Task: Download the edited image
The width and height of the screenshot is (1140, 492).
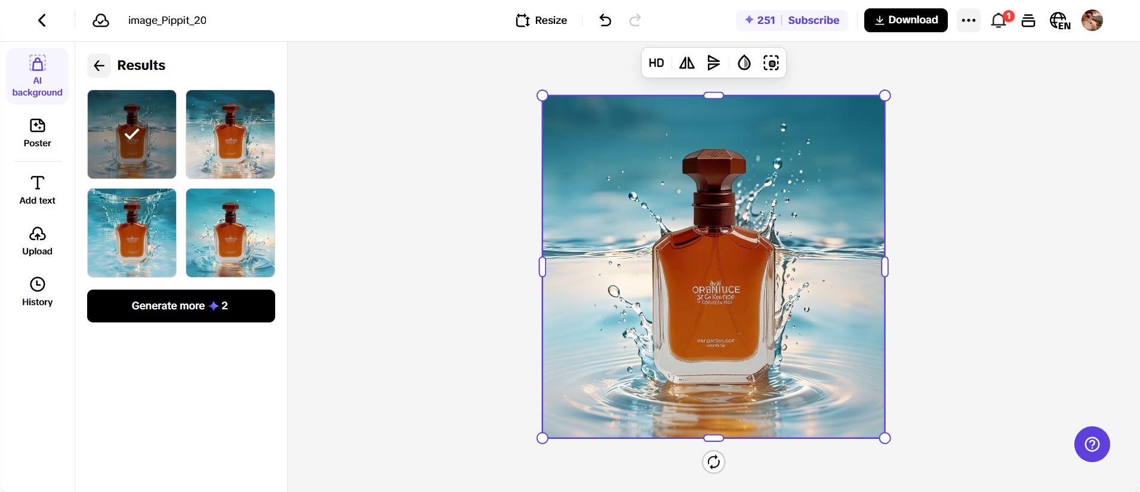Action: click(906, 20)
